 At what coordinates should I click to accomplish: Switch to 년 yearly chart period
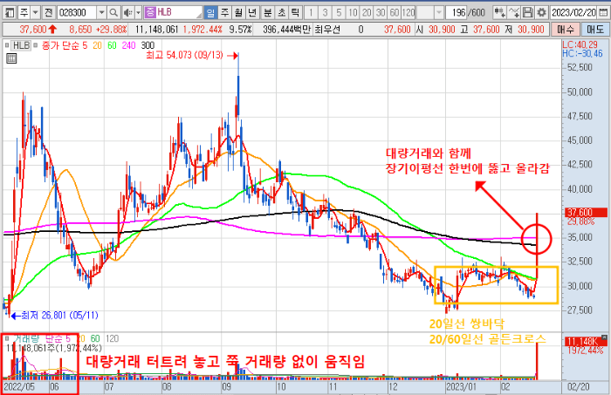click(x=252, y=13)
